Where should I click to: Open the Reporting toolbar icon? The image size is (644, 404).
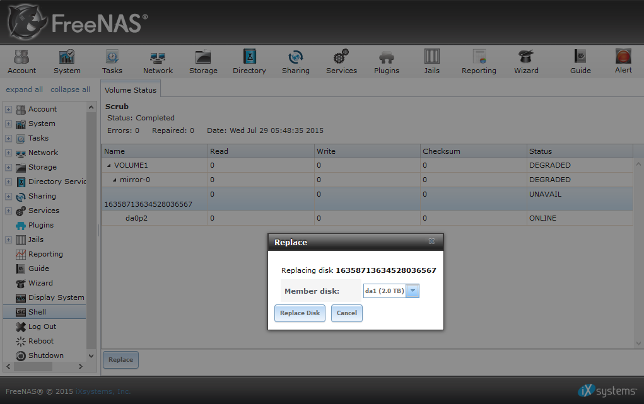479,62
